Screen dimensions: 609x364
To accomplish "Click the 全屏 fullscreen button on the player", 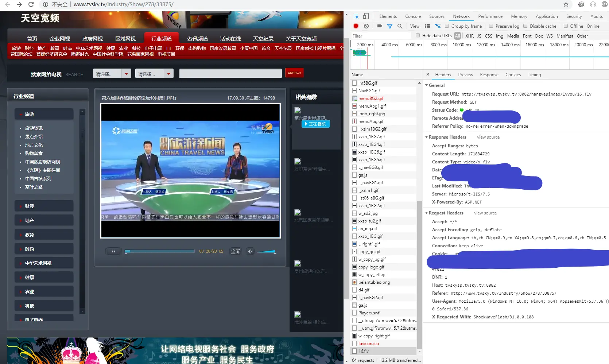I will pos(235,251).
